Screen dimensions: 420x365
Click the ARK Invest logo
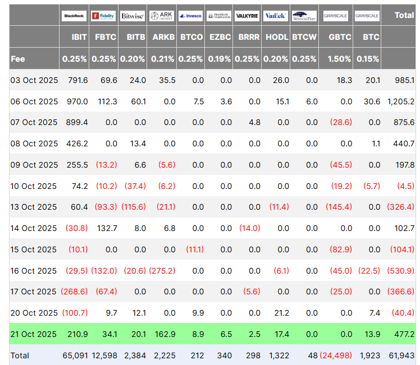coord(161,16)
